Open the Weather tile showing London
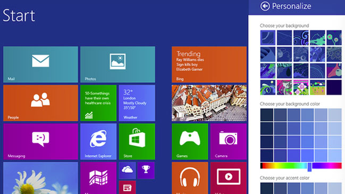 (137, 103)
